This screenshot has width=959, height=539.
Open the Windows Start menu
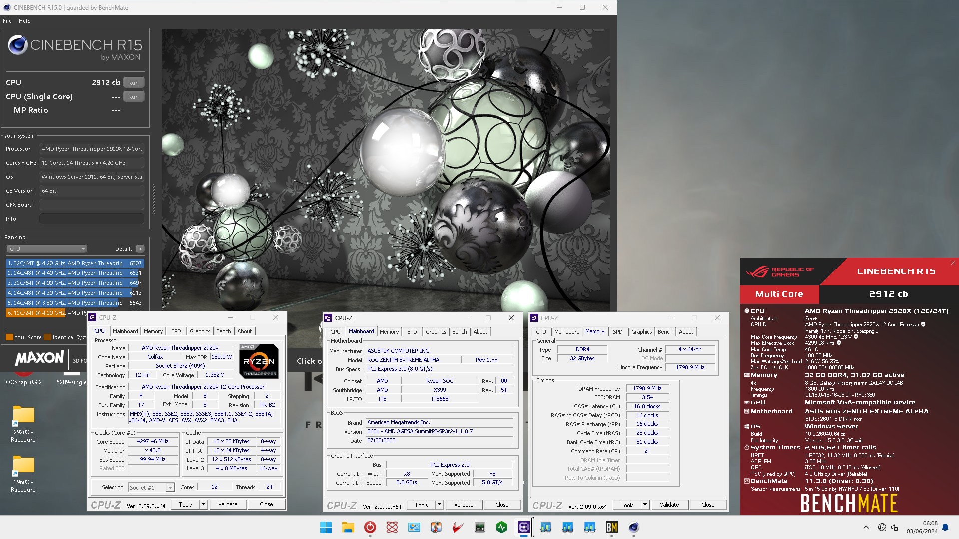326,527
